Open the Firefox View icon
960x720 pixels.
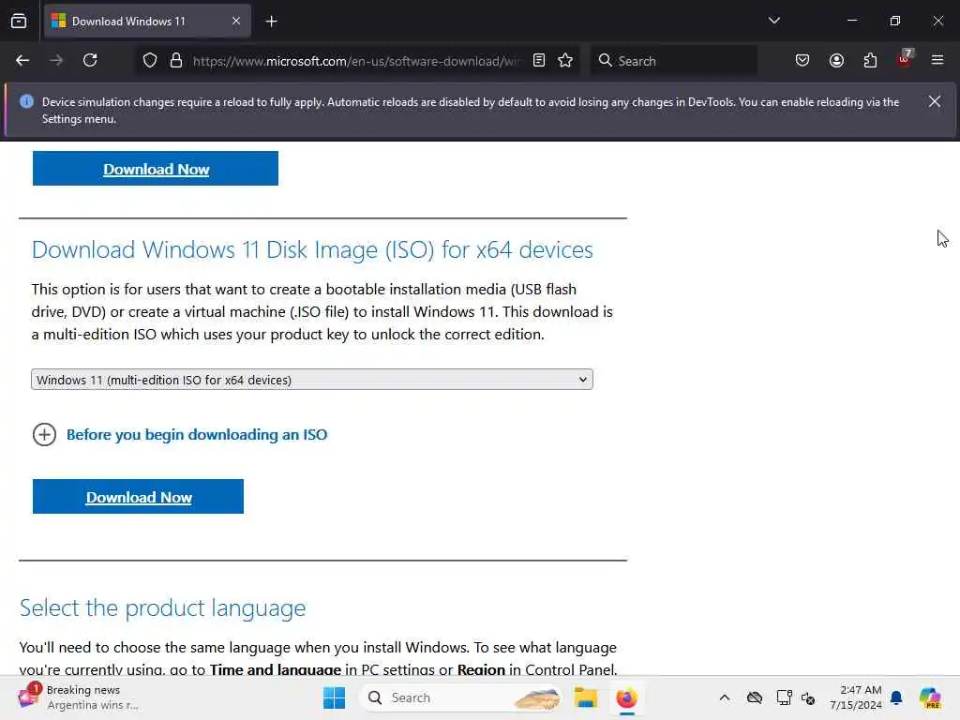click(19, 22)
